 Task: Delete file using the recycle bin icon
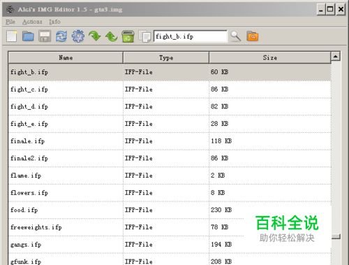128,36
